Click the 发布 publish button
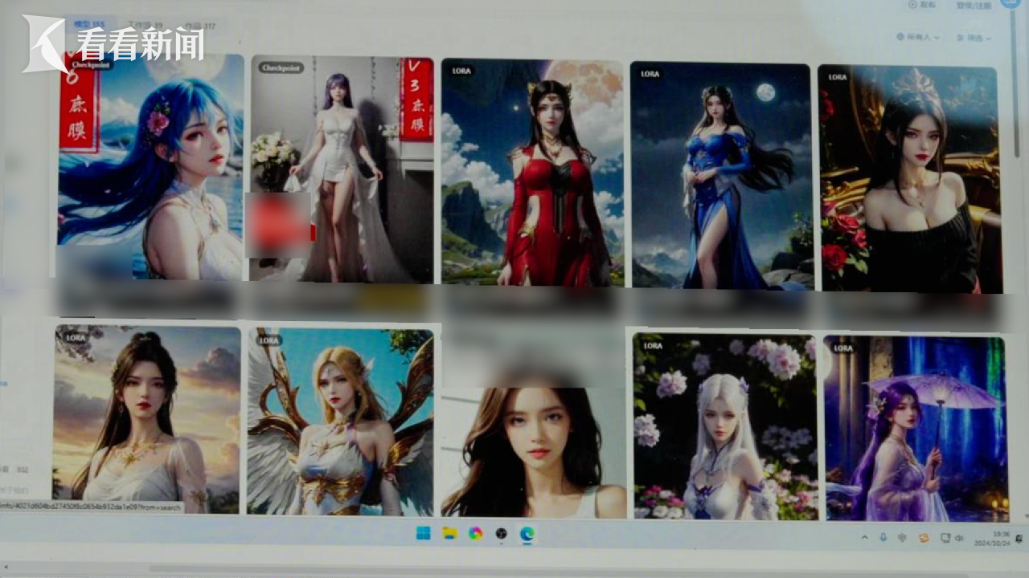Viewport: 1029px width, 578px height. 922,5
